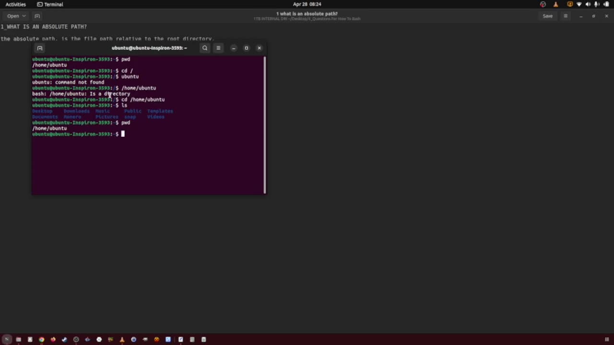Image resolution: width=614 pixels, height=345 pixels.
Task: Open the Activities overview
Action: click(15, 4)
